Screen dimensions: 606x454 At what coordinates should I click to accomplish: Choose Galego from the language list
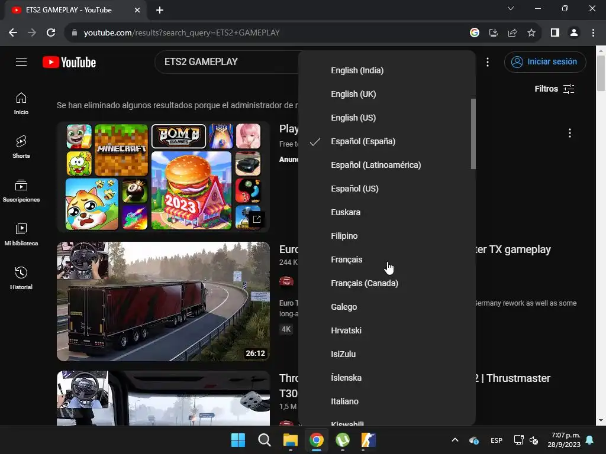pyautogui.click(x=387, y=307)
